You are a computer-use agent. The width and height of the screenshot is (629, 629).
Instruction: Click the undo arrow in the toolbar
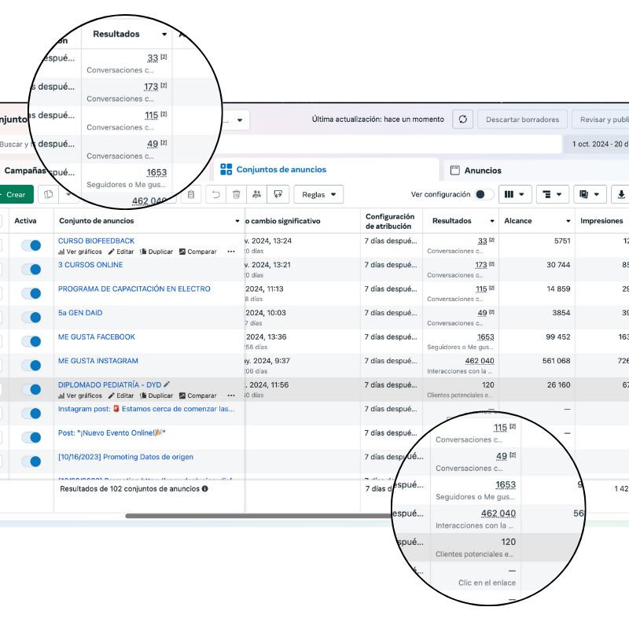[x=215, y=194]
